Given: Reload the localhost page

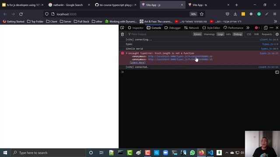Looking at the screenshot, I should tap(21, 14).
